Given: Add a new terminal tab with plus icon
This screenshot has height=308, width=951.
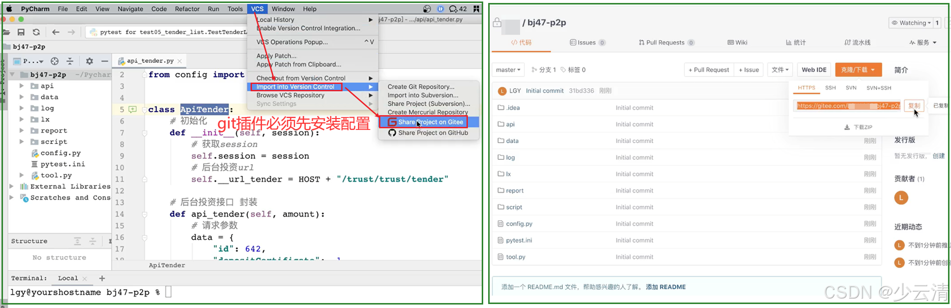Looking at the screenshot, I should pos(102,278).
